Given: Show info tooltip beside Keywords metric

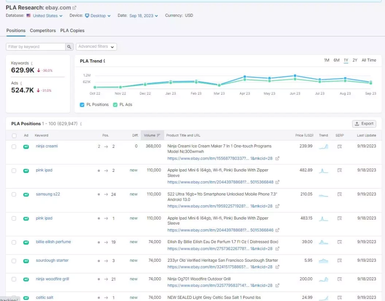Looking at the screenshot, I should point(32,63).
